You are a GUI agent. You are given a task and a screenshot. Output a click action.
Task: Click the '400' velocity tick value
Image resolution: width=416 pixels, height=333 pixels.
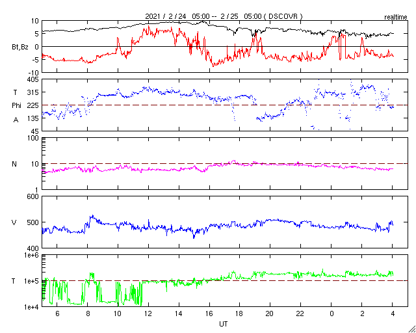33,248
